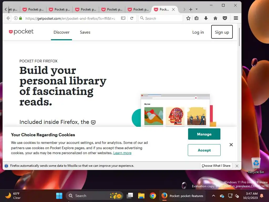Open site information via the info icon
The image size is (269, 202).
(15, 18)
